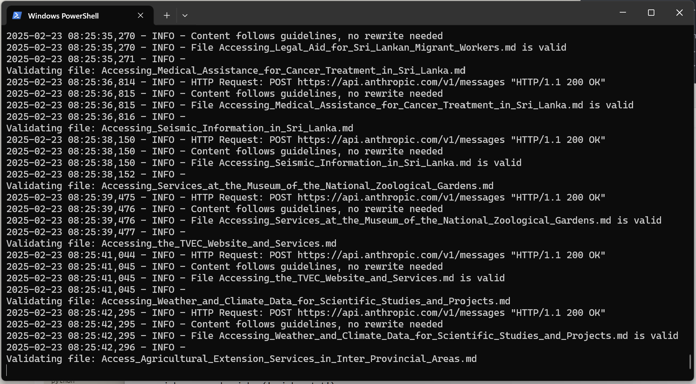Close the terminal window

tap(680, 13)
